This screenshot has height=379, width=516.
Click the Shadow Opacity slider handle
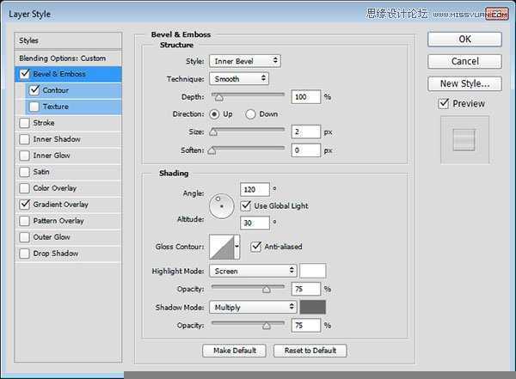[x=267, y=326]
